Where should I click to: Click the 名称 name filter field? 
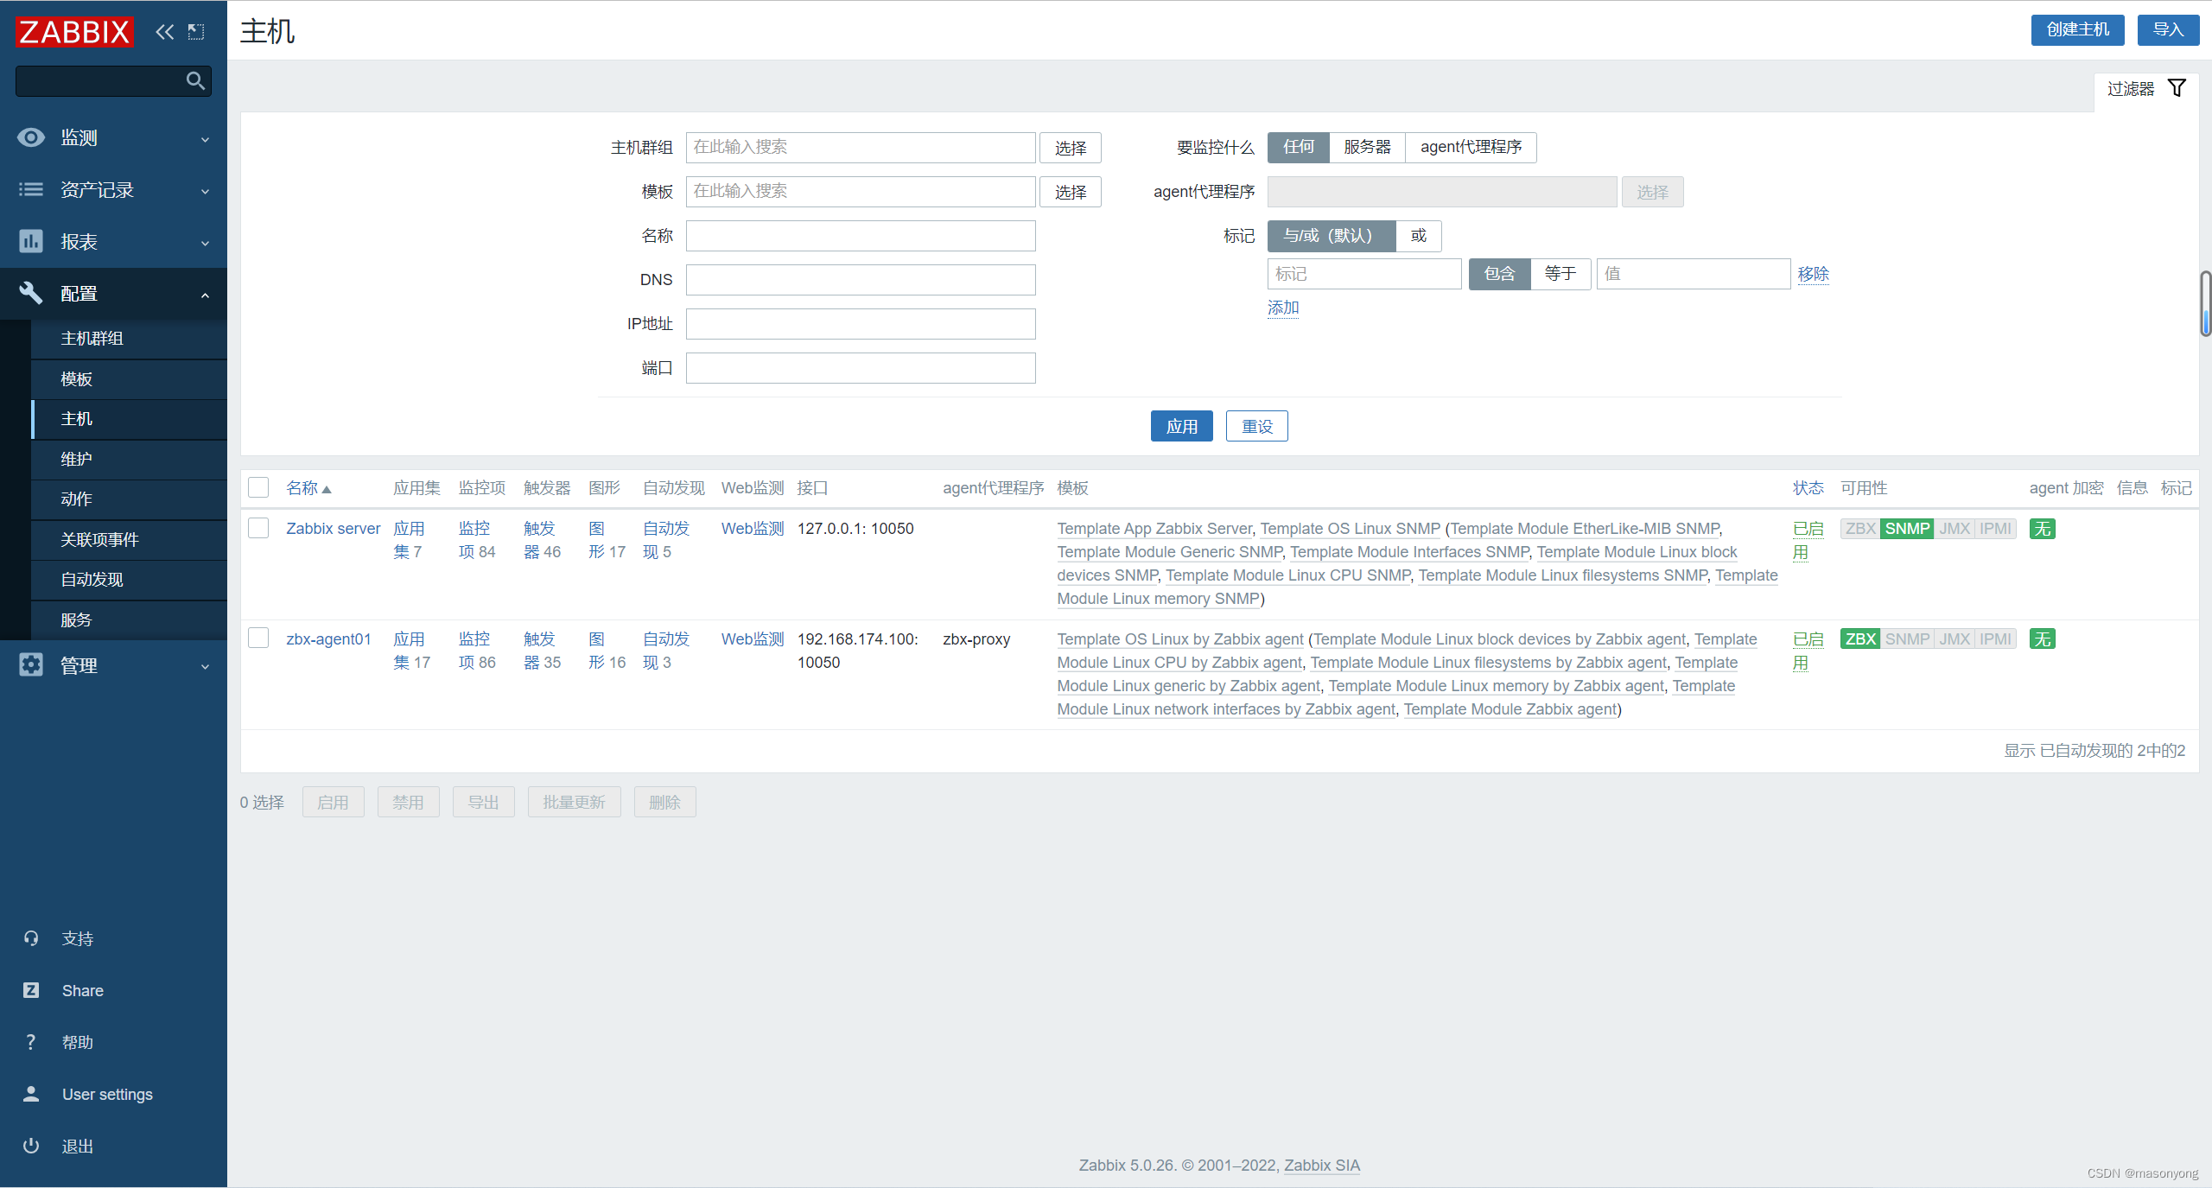(x=860, y=236)
